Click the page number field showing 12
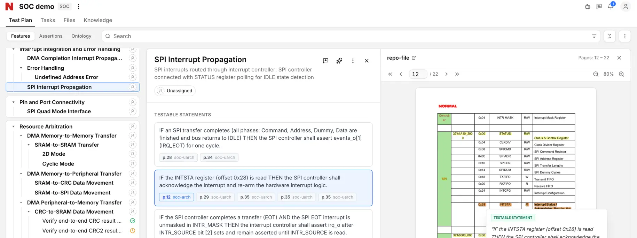This screenshot has width=637, height=238. point(418,74)
